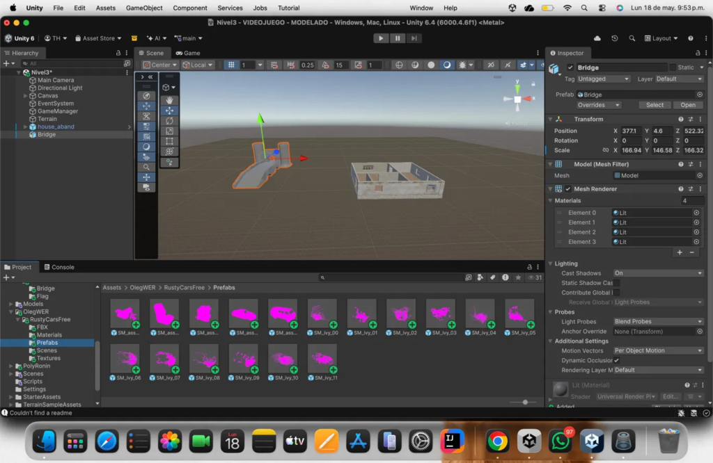Select the Scale tool in Scene tools
Screen dimensions: 713x463
170,131
